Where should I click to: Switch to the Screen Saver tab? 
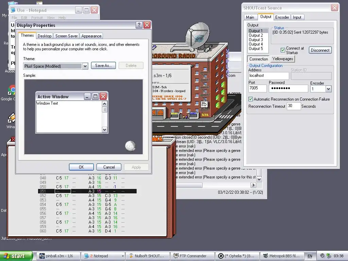coord(66,36)
